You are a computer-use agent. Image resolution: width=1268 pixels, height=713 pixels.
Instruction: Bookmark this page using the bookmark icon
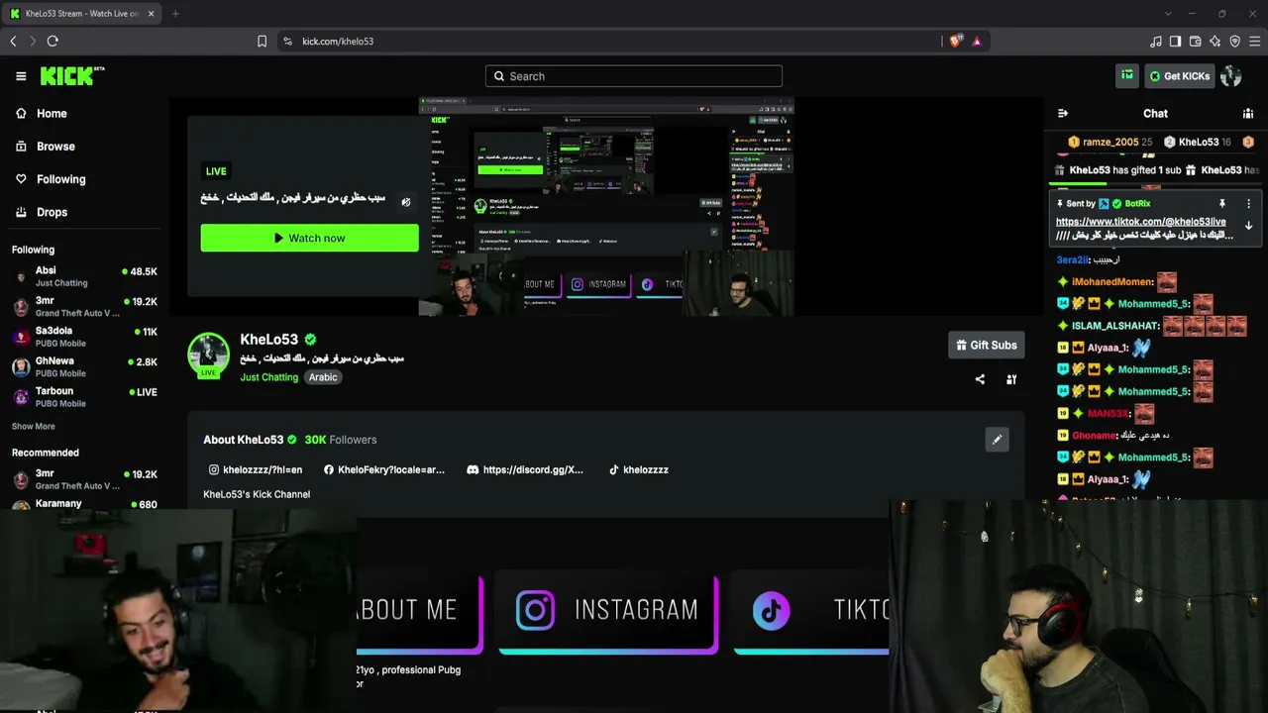[x=262, y=42]
